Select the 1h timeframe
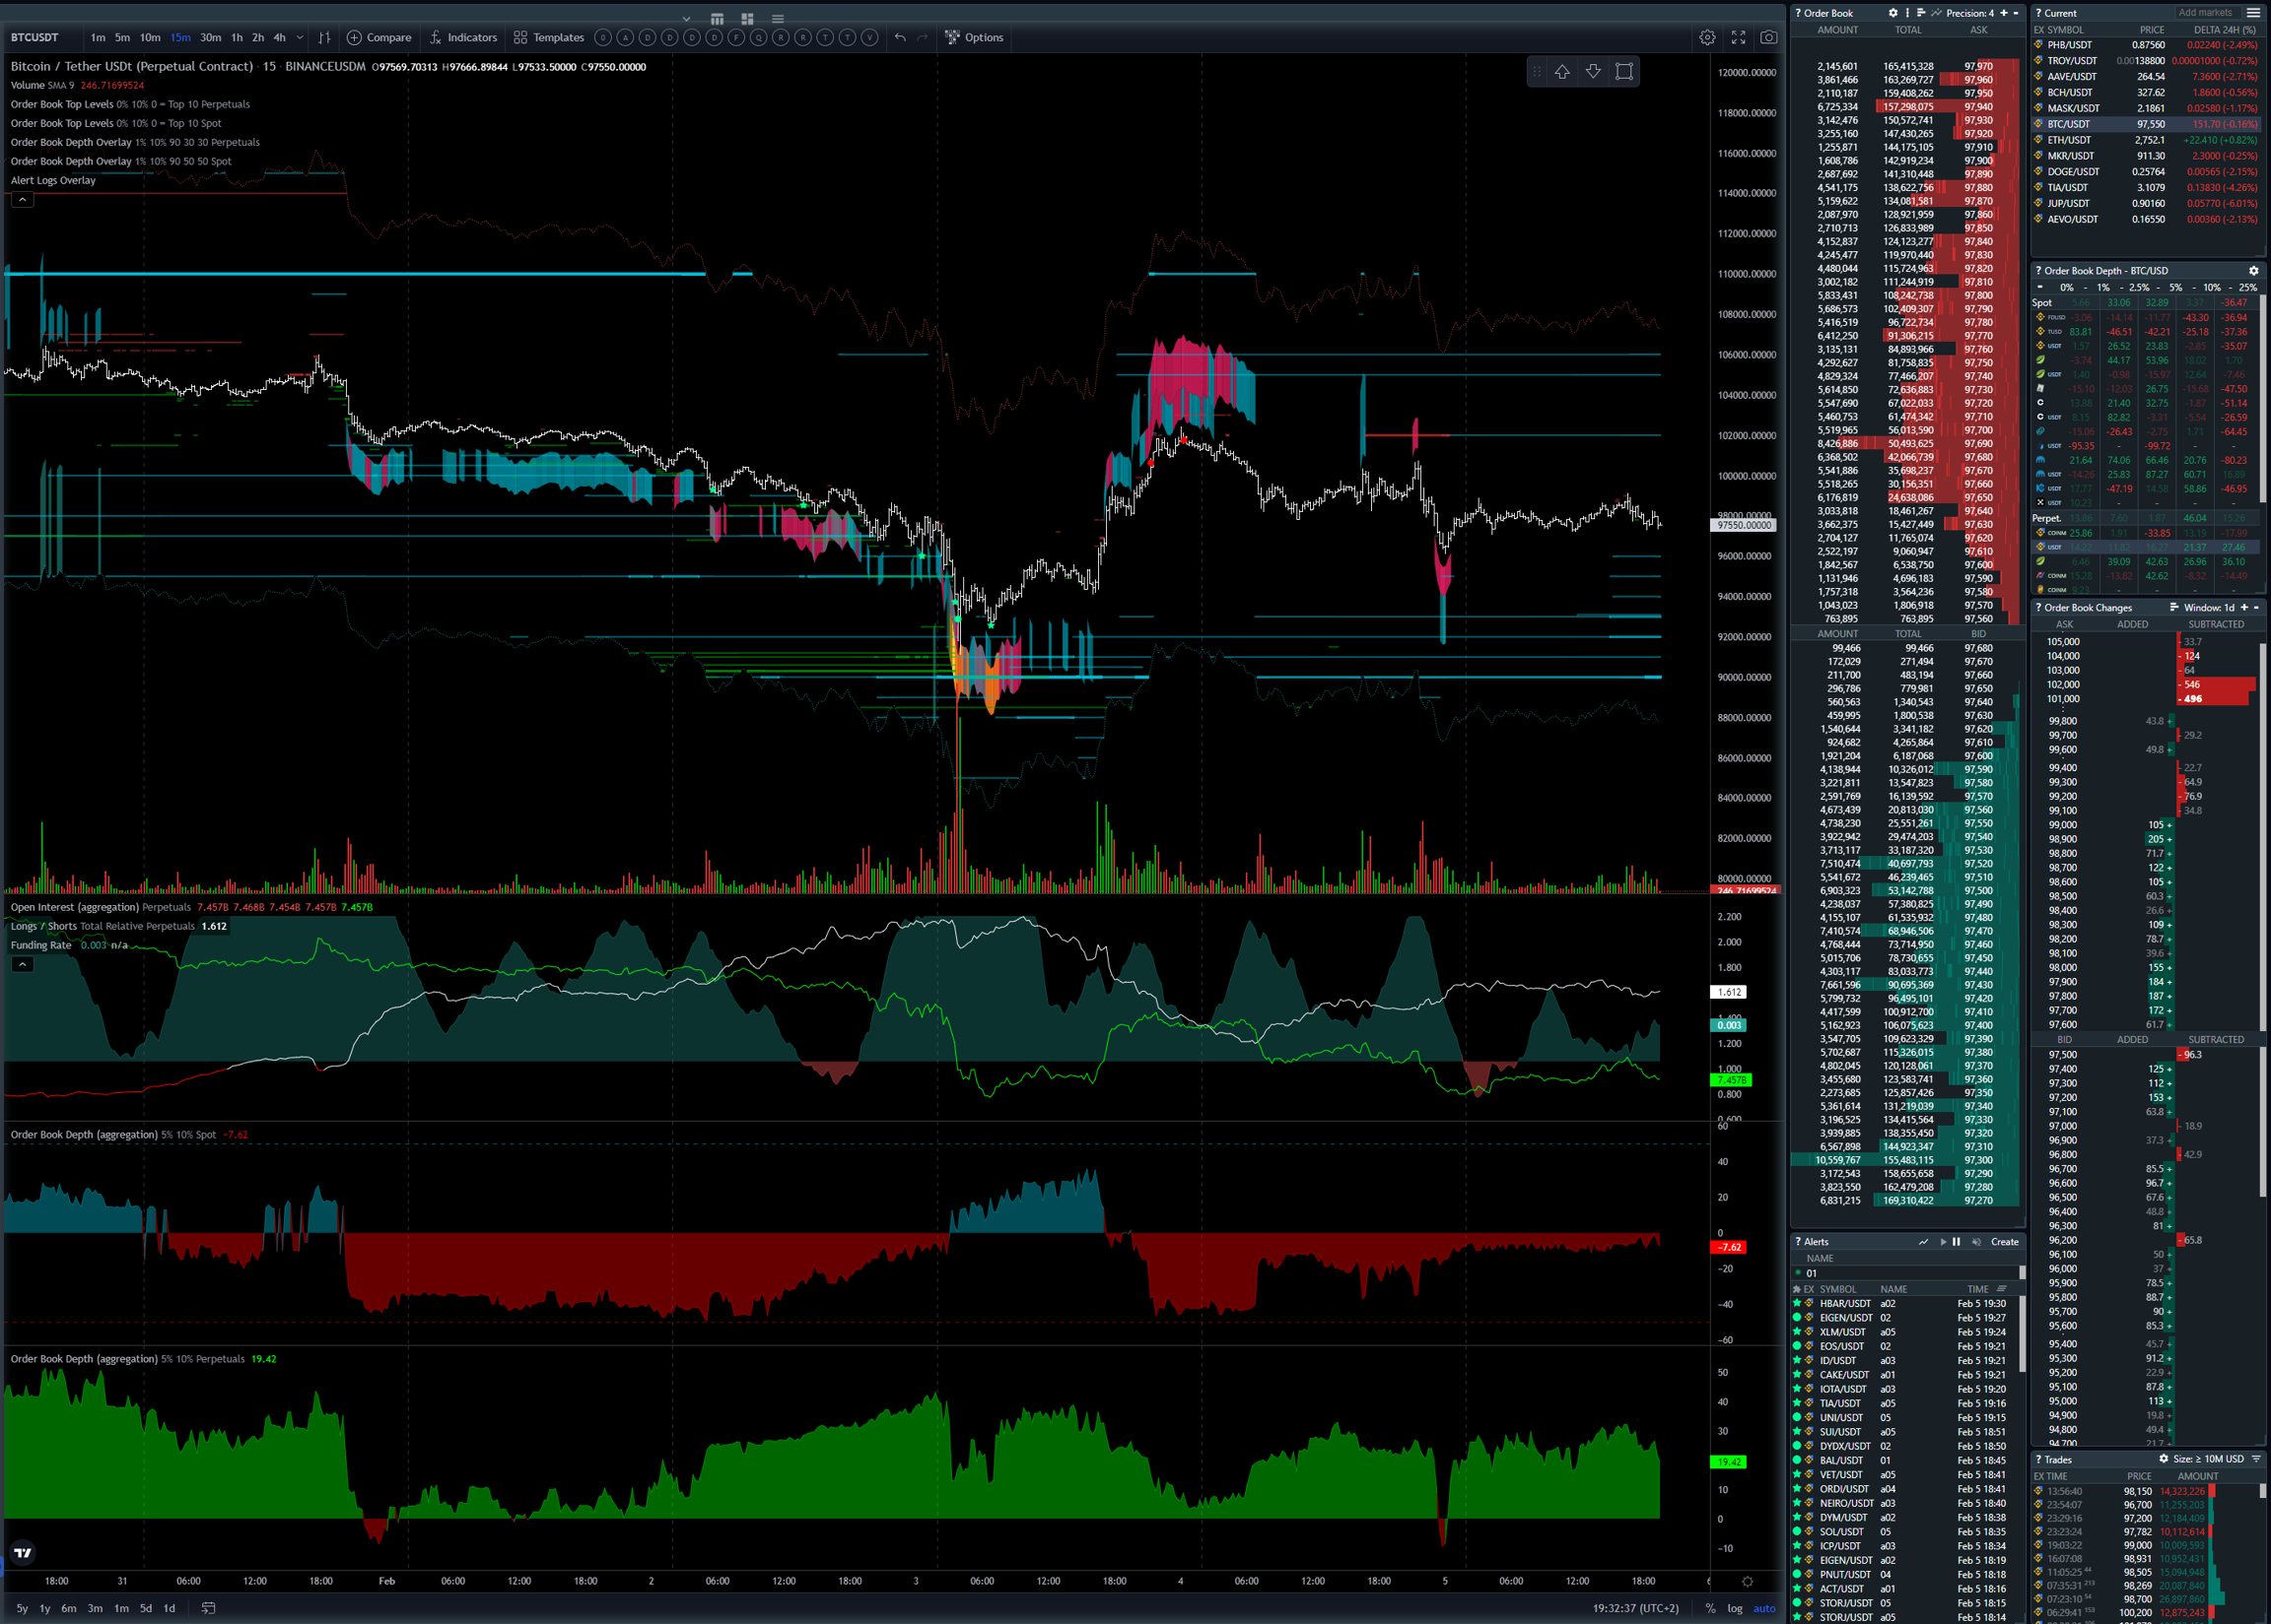Screen dimensions: 2271x1624 click(x=238, y=37)
